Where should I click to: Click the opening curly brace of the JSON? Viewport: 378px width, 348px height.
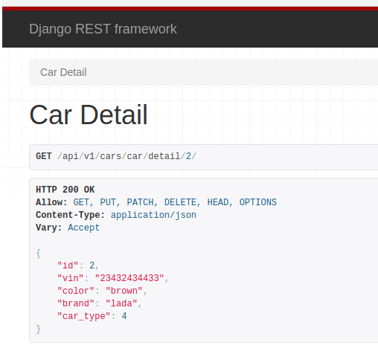[x=39, y=254]
